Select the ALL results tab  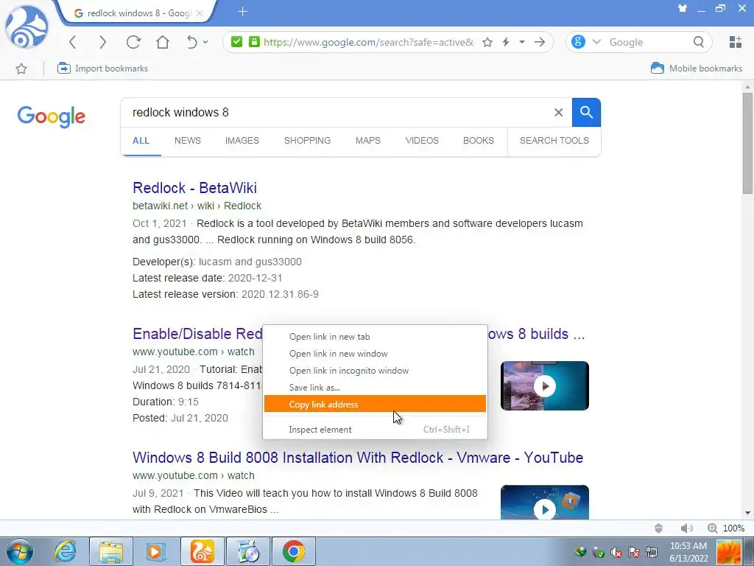141,141
